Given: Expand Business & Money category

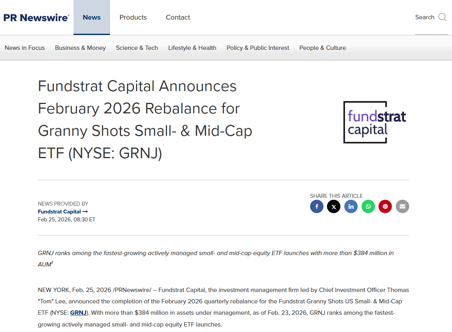Looking at the screenshot, I should point(80,48).
